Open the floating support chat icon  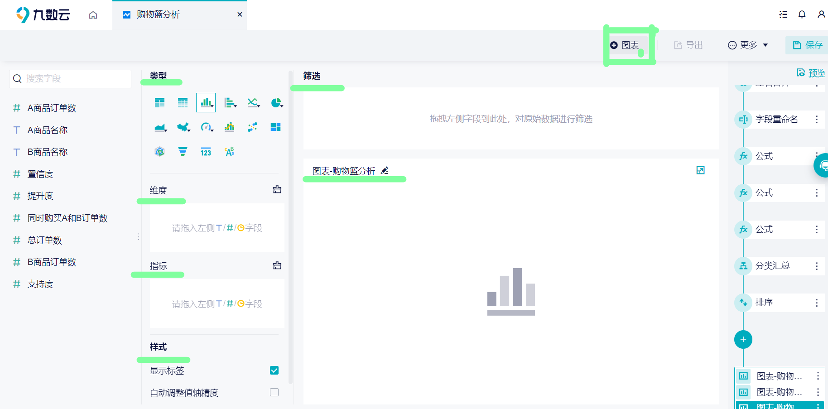tap(822, 165)
